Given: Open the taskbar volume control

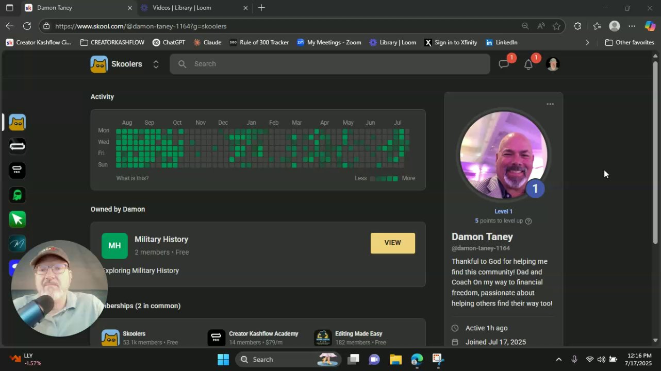Looking at the screenshot, I should pos(601,359).
